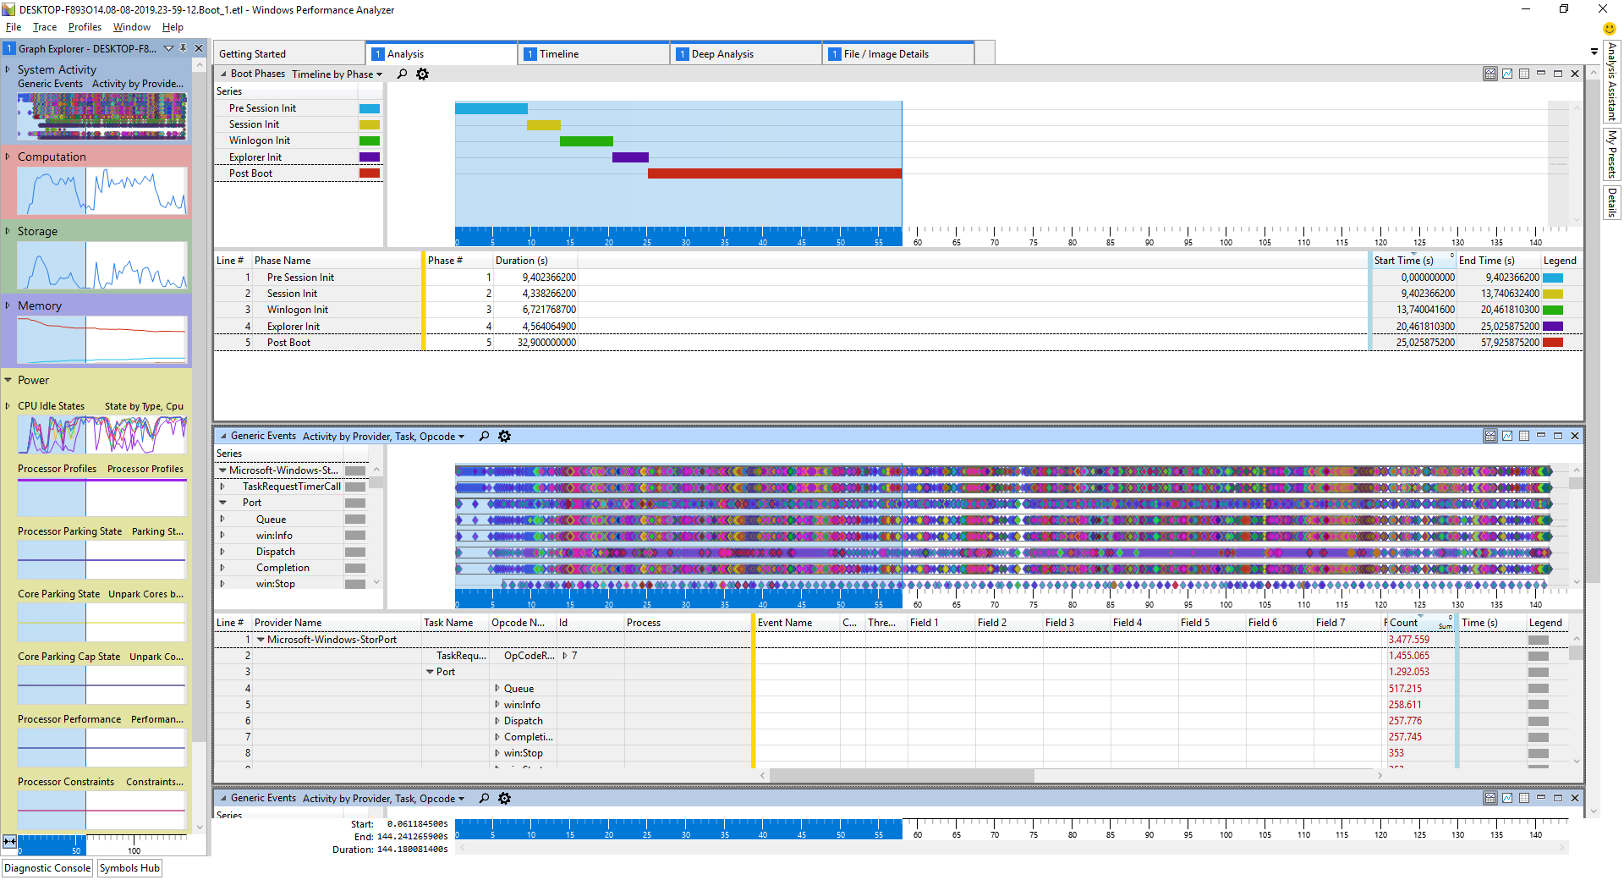The image size is (1624, 880).
Task: Open Graph Explorer window options dropdown
Action: tap(168, 48)
